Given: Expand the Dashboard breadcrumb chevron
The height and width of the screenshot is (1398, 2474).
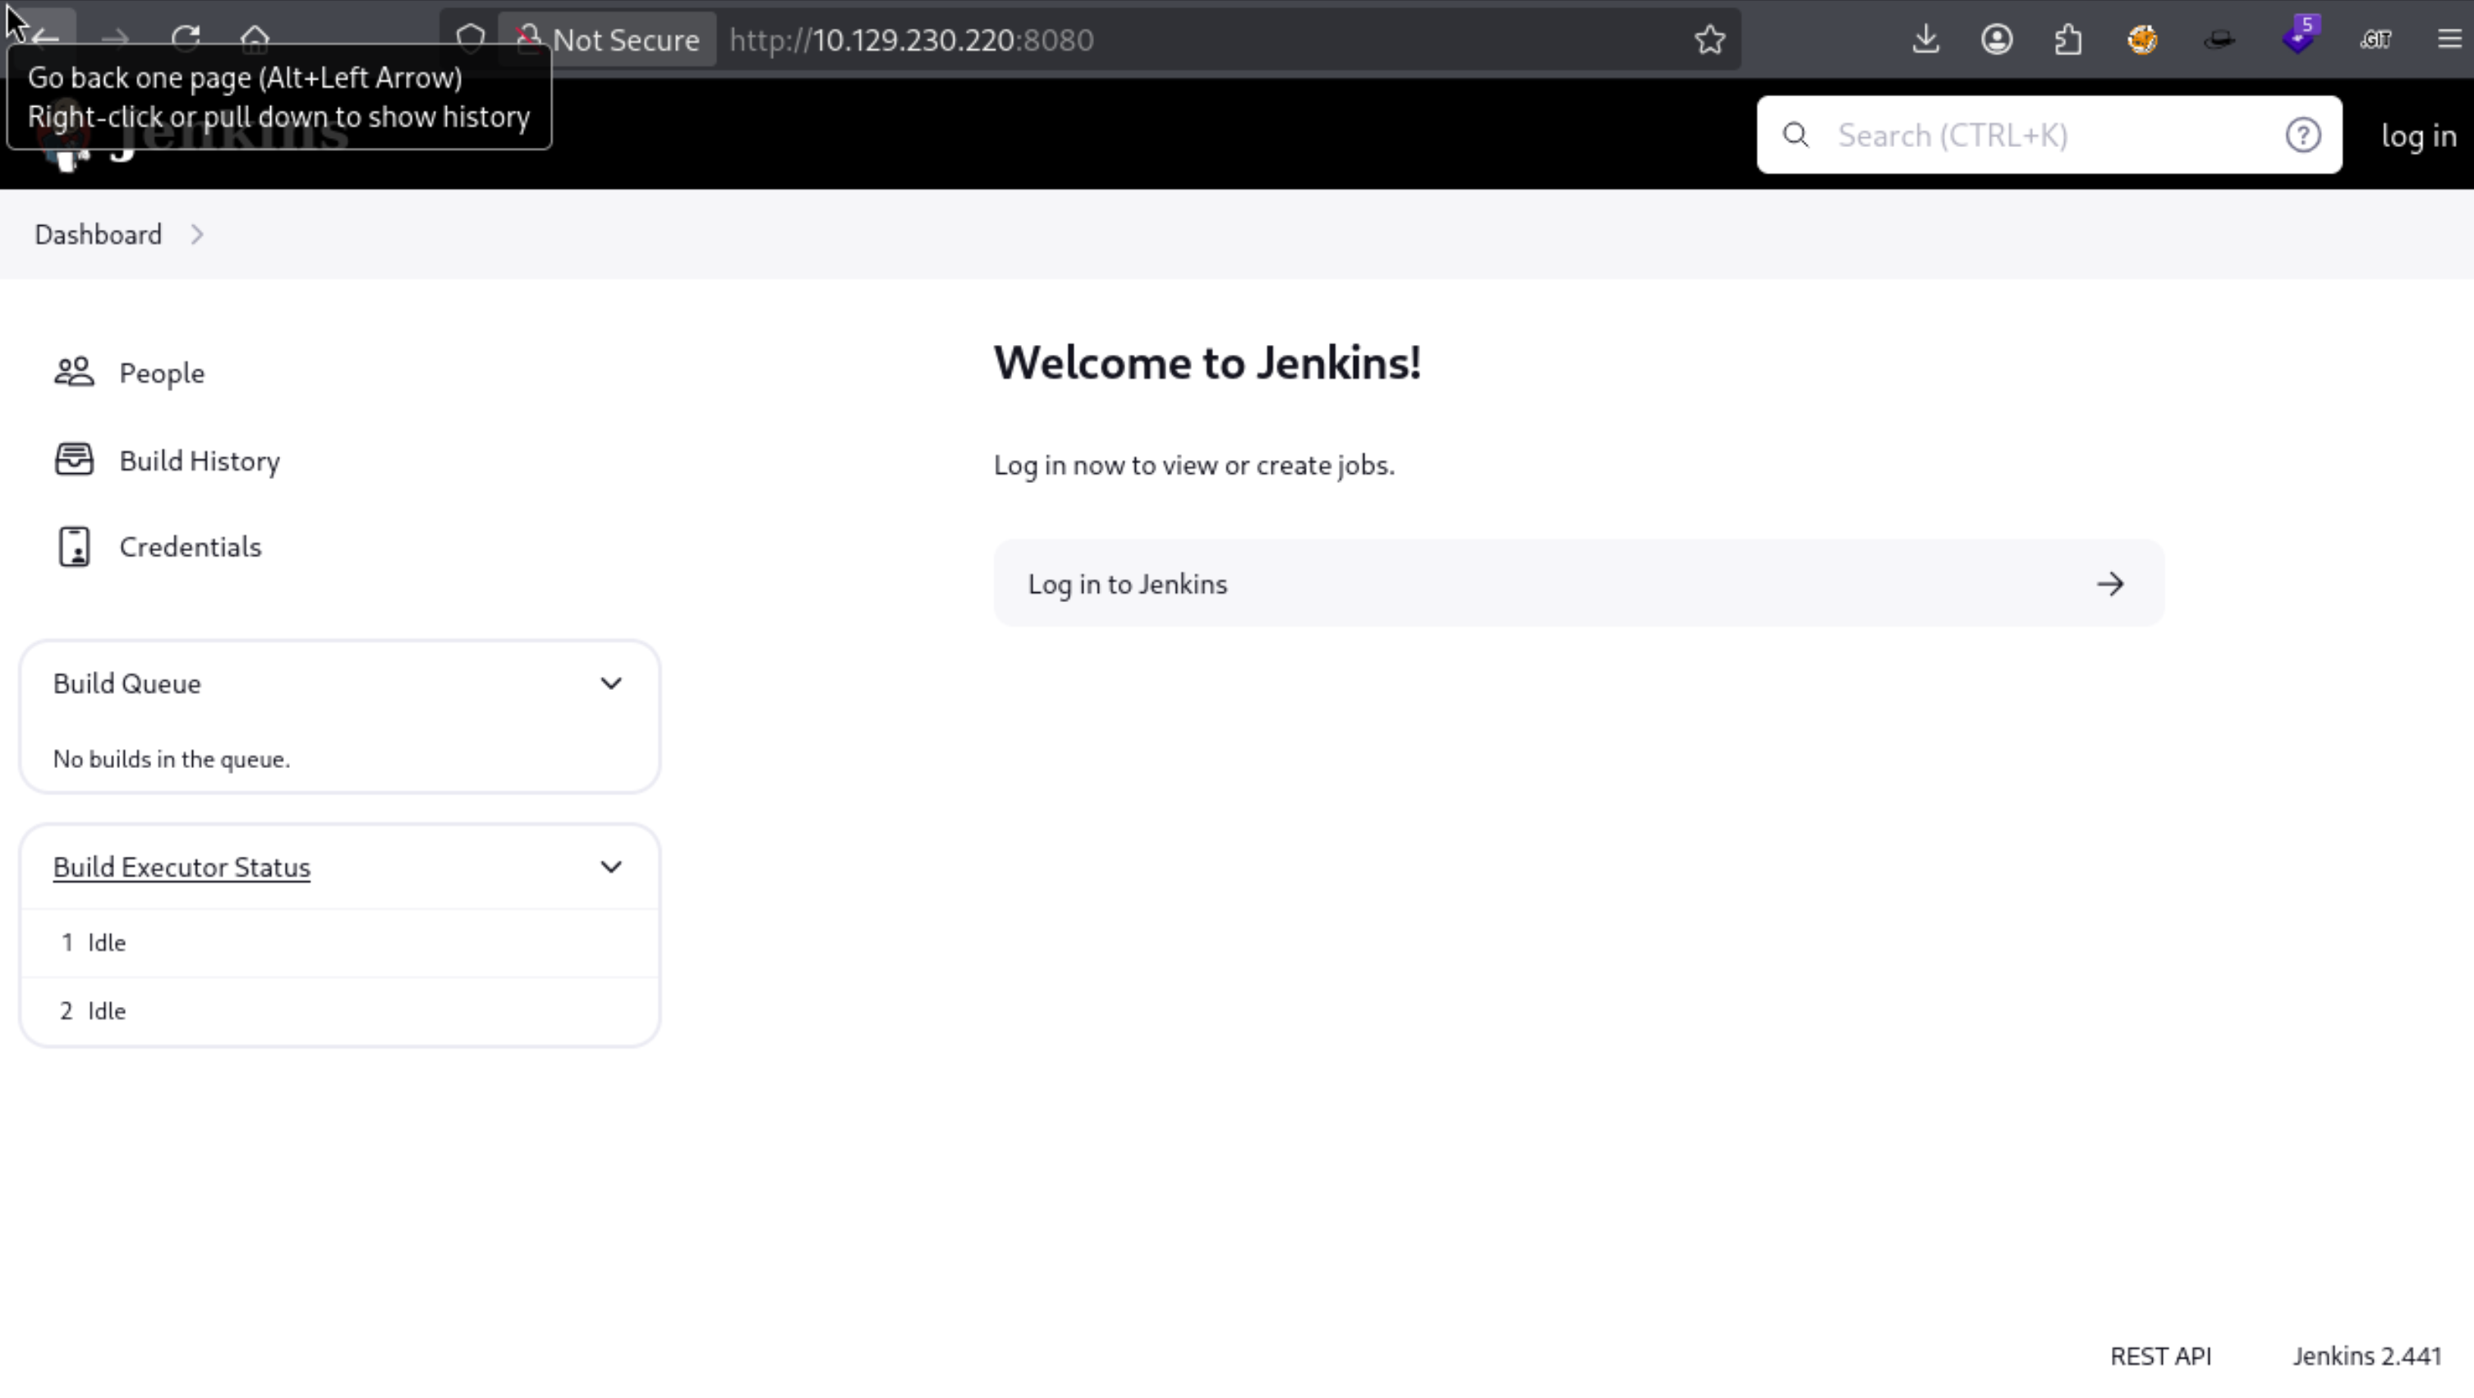Looking at the screenshot, I should tap(197, 235).
